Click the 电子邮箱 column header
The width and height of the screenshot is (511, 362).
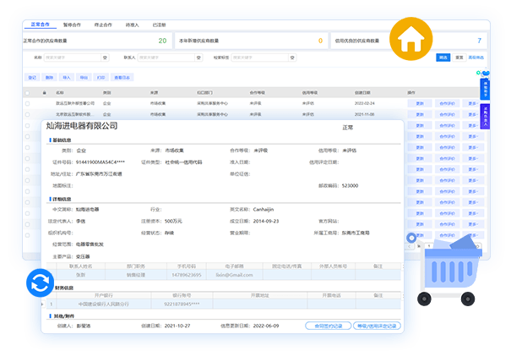click(234, 266)
